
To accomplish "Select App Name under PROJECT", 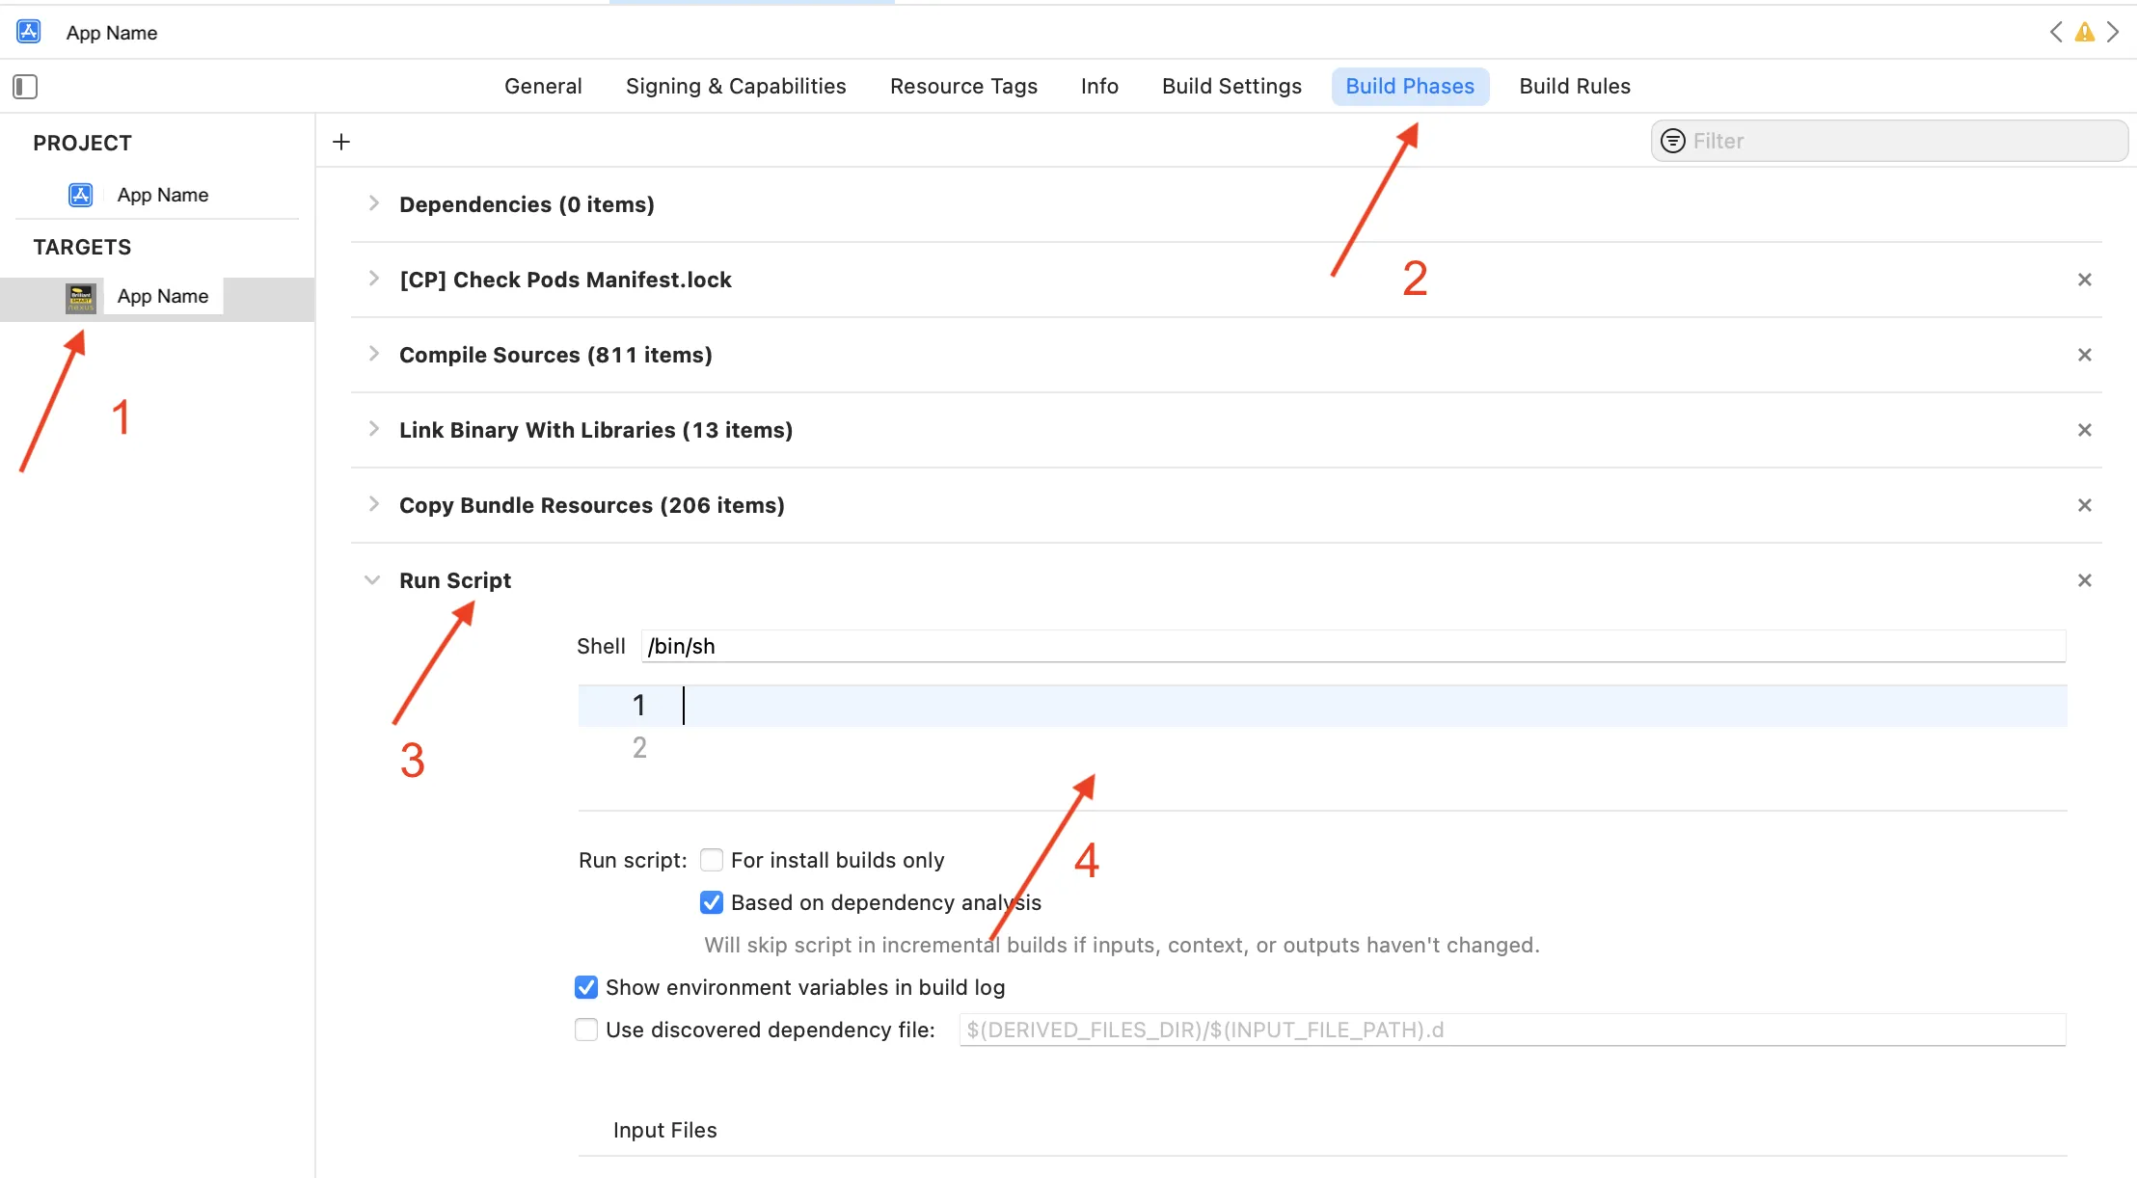I will 162,195.
